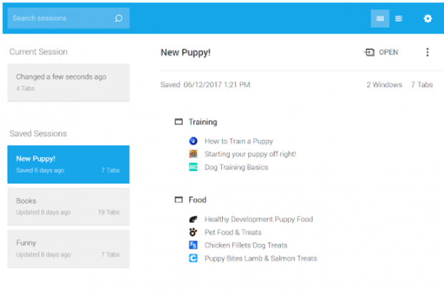Click the How to Train a Puppy favicon
The image size is (444, 296).
coord(193,141)
